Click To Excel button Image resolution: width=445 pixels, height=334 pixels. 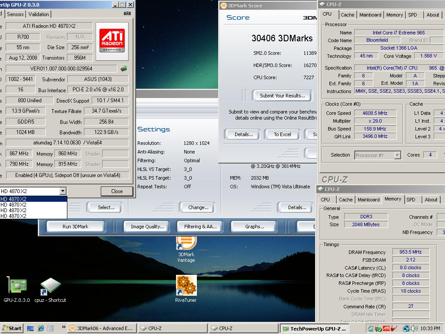[x=282, y=134]
